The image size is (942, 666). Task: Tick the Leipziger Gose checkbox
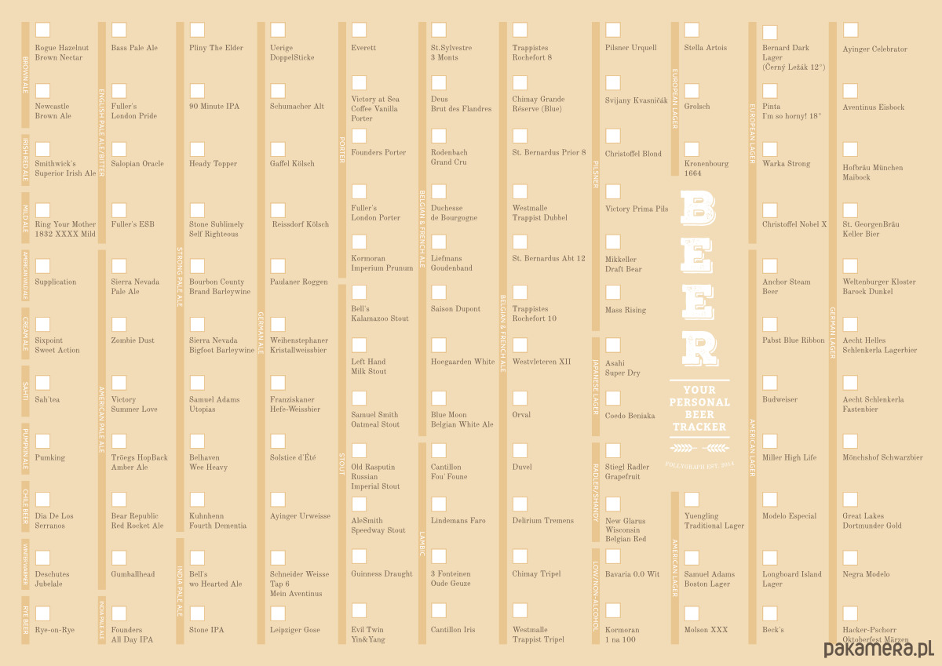tap(278, 613)
